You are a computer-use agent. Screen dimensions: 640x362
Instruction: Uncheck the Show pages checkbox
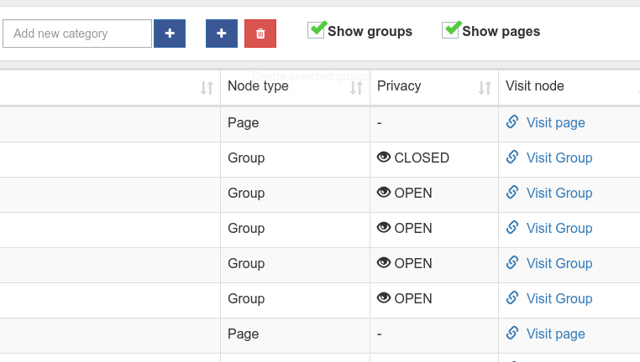(x=451, y=30)
